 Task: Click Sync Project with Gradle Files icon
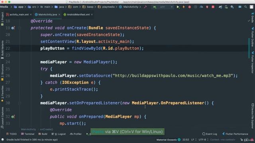(220, 7)
